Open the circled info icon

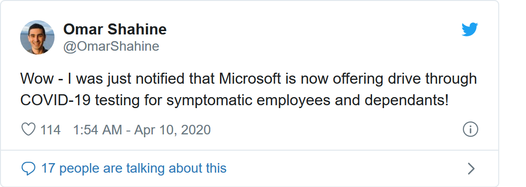point(471,129)
